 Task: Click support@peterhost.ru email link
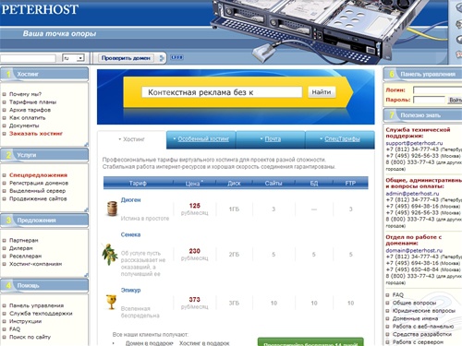414,143
